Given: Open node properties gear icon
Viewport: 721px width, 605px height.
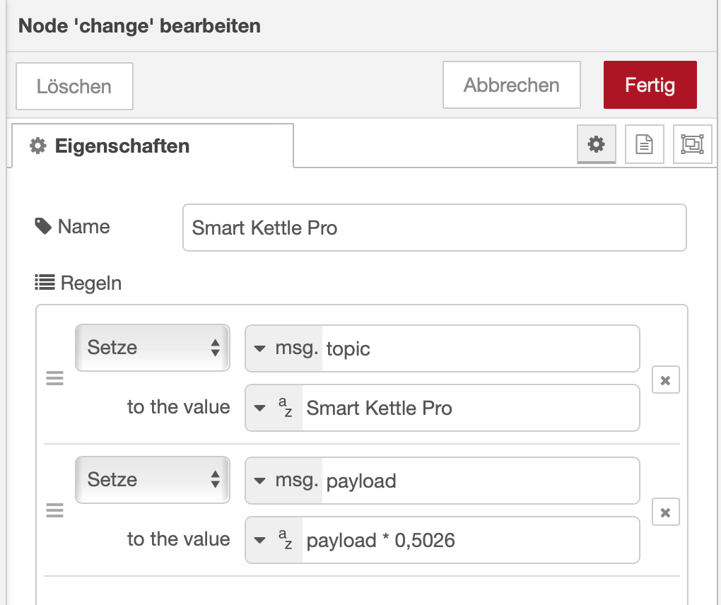Looking at the screenshot, I should 597,145.
